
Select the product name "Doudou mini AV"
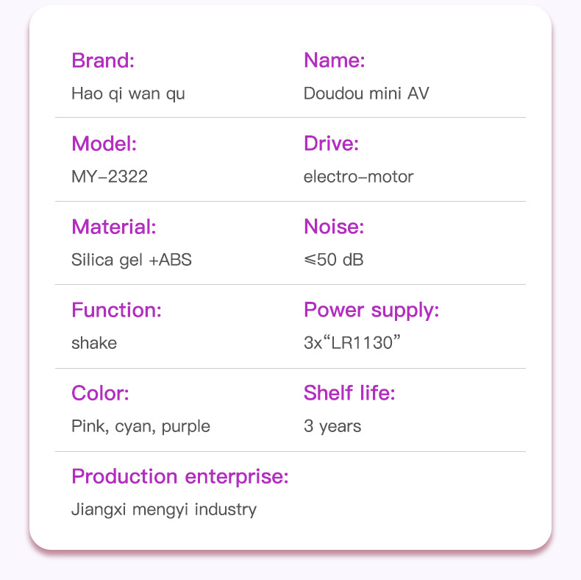[x=366, y=93]
